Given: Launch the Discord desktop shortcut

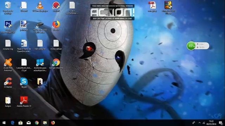Looking at the screenshot, I should pos(24,6).
